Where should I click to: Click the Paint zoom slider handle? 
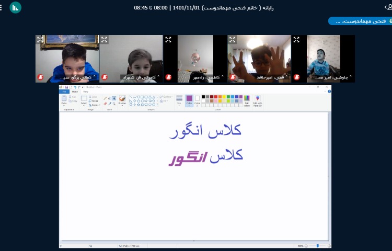(317, 246)
